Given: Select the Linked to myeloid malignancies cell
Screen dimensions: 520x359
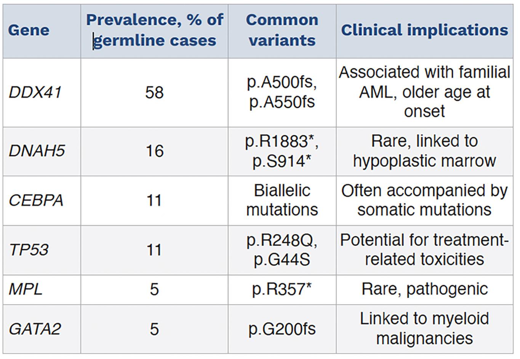Looking at the screenshot, I should pos(424,329).
